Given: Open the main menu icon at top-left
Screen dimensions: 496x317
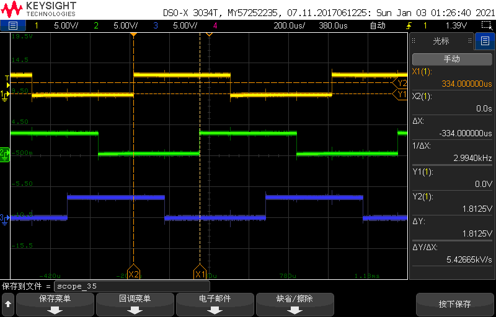Looking at the screenshot, I should click(12, 25).
